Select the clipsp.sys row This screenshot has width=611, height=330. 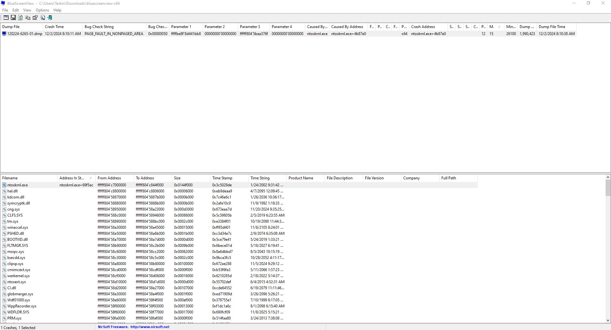pos(239,264)
